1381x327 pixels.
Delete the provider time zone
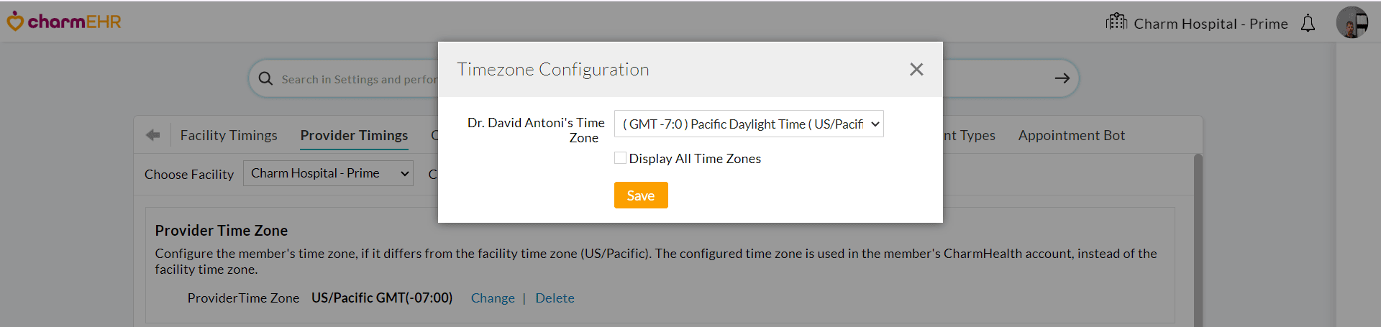pos(555,298)
